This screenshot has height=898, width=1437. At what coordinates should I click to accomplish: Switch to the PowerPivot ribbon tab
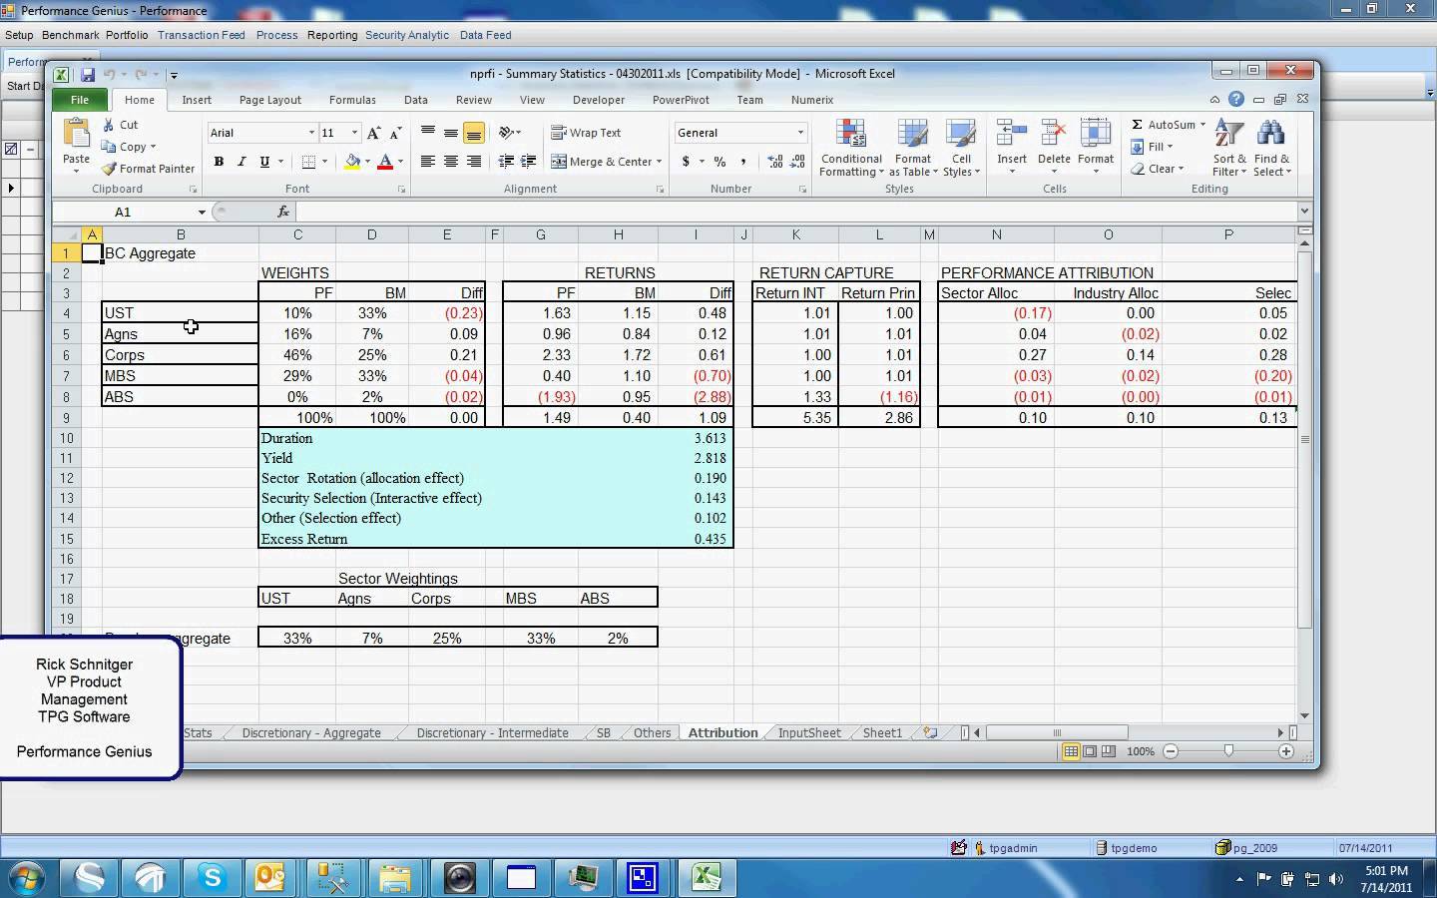[681, 100]
